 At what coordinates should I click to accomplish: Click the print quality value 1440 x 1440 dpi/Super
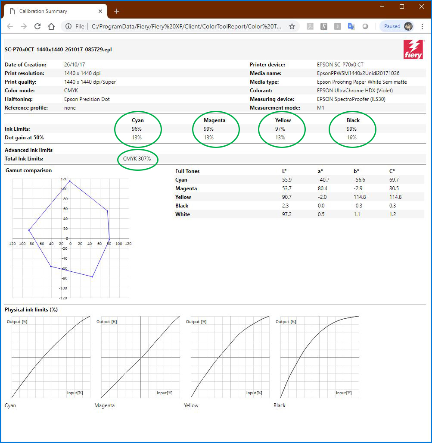(x=90, y=82)
